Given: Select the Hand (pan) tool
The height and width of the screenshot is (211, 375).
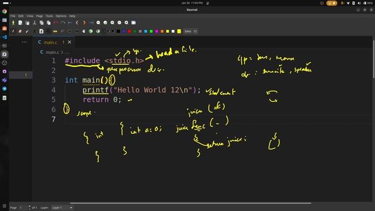Looking at the screenshot, I should coord(84,31).
